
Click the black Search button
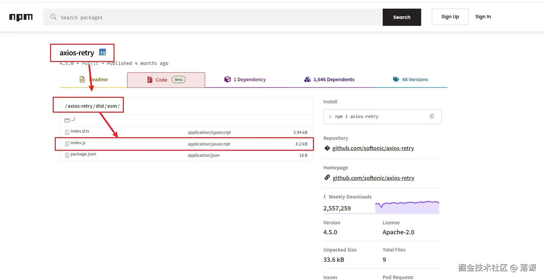[x=402, y=17]
